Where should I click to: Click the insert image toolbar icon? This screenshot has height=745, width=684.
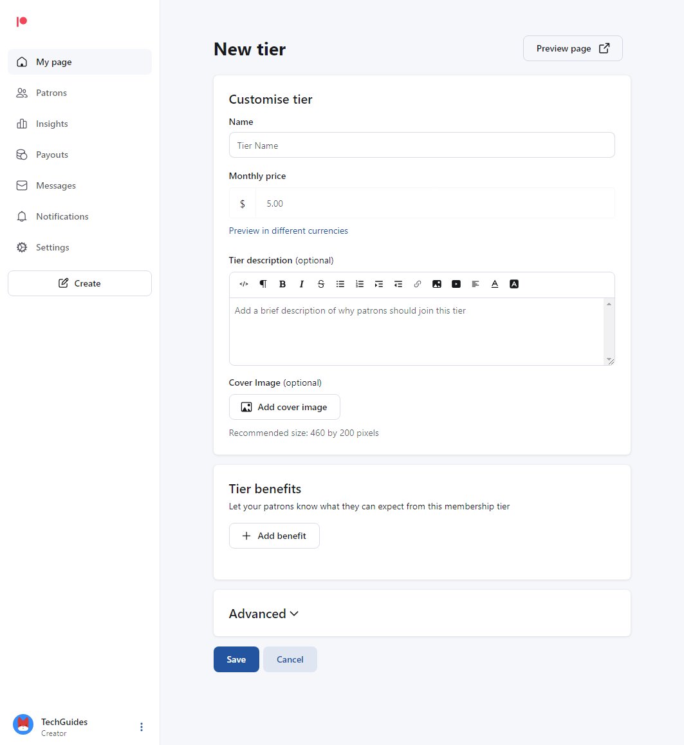[437, 284]
